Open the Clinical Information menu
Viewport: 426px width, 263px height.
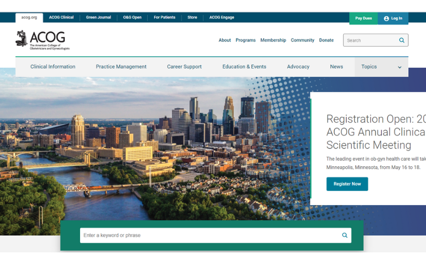pos(53,67)
